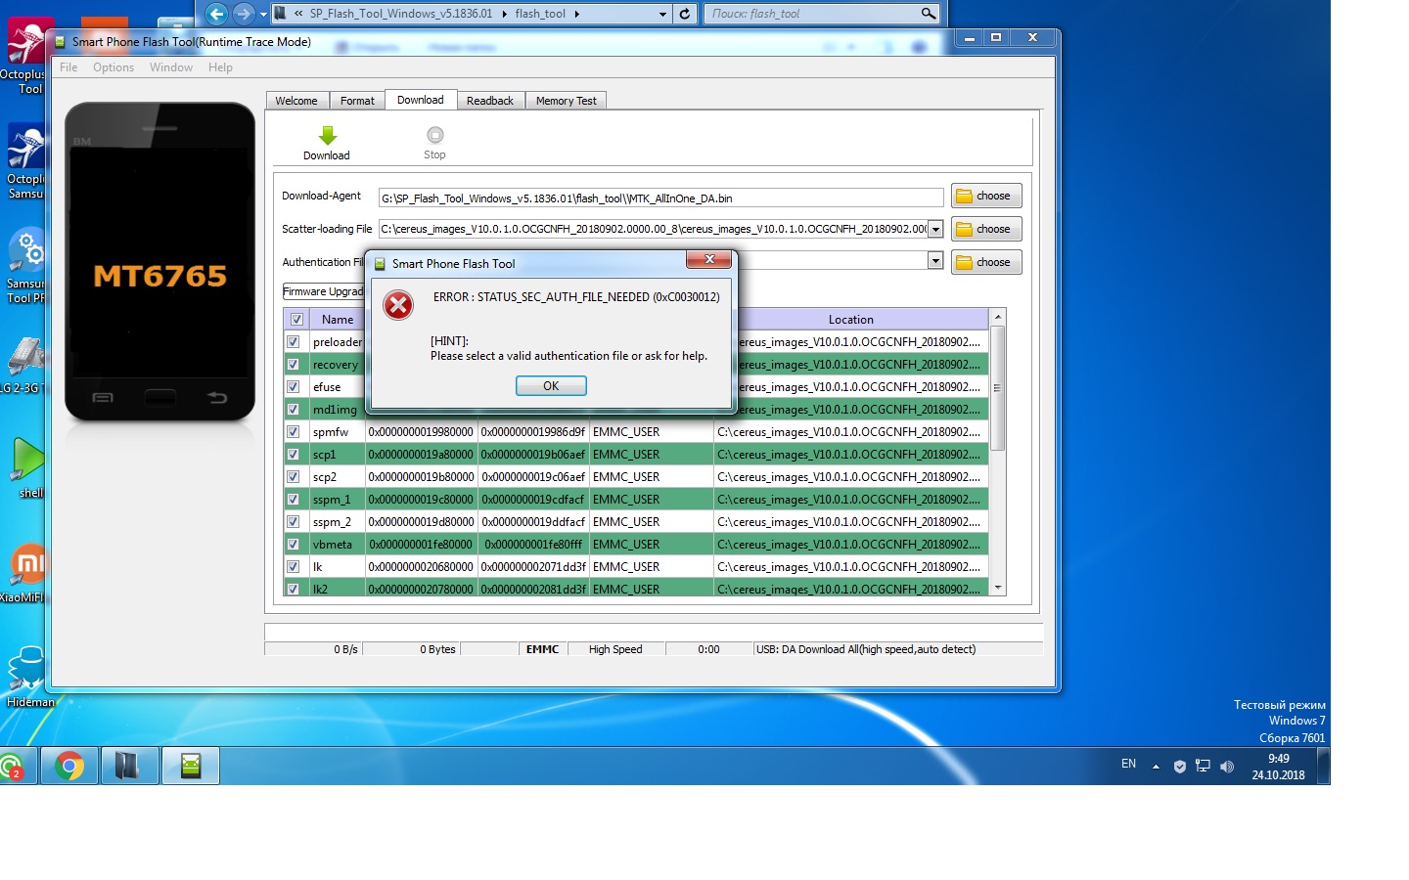Click the Explorer search field
Screen dimensions: 1409x880
(x=811, y=14)
